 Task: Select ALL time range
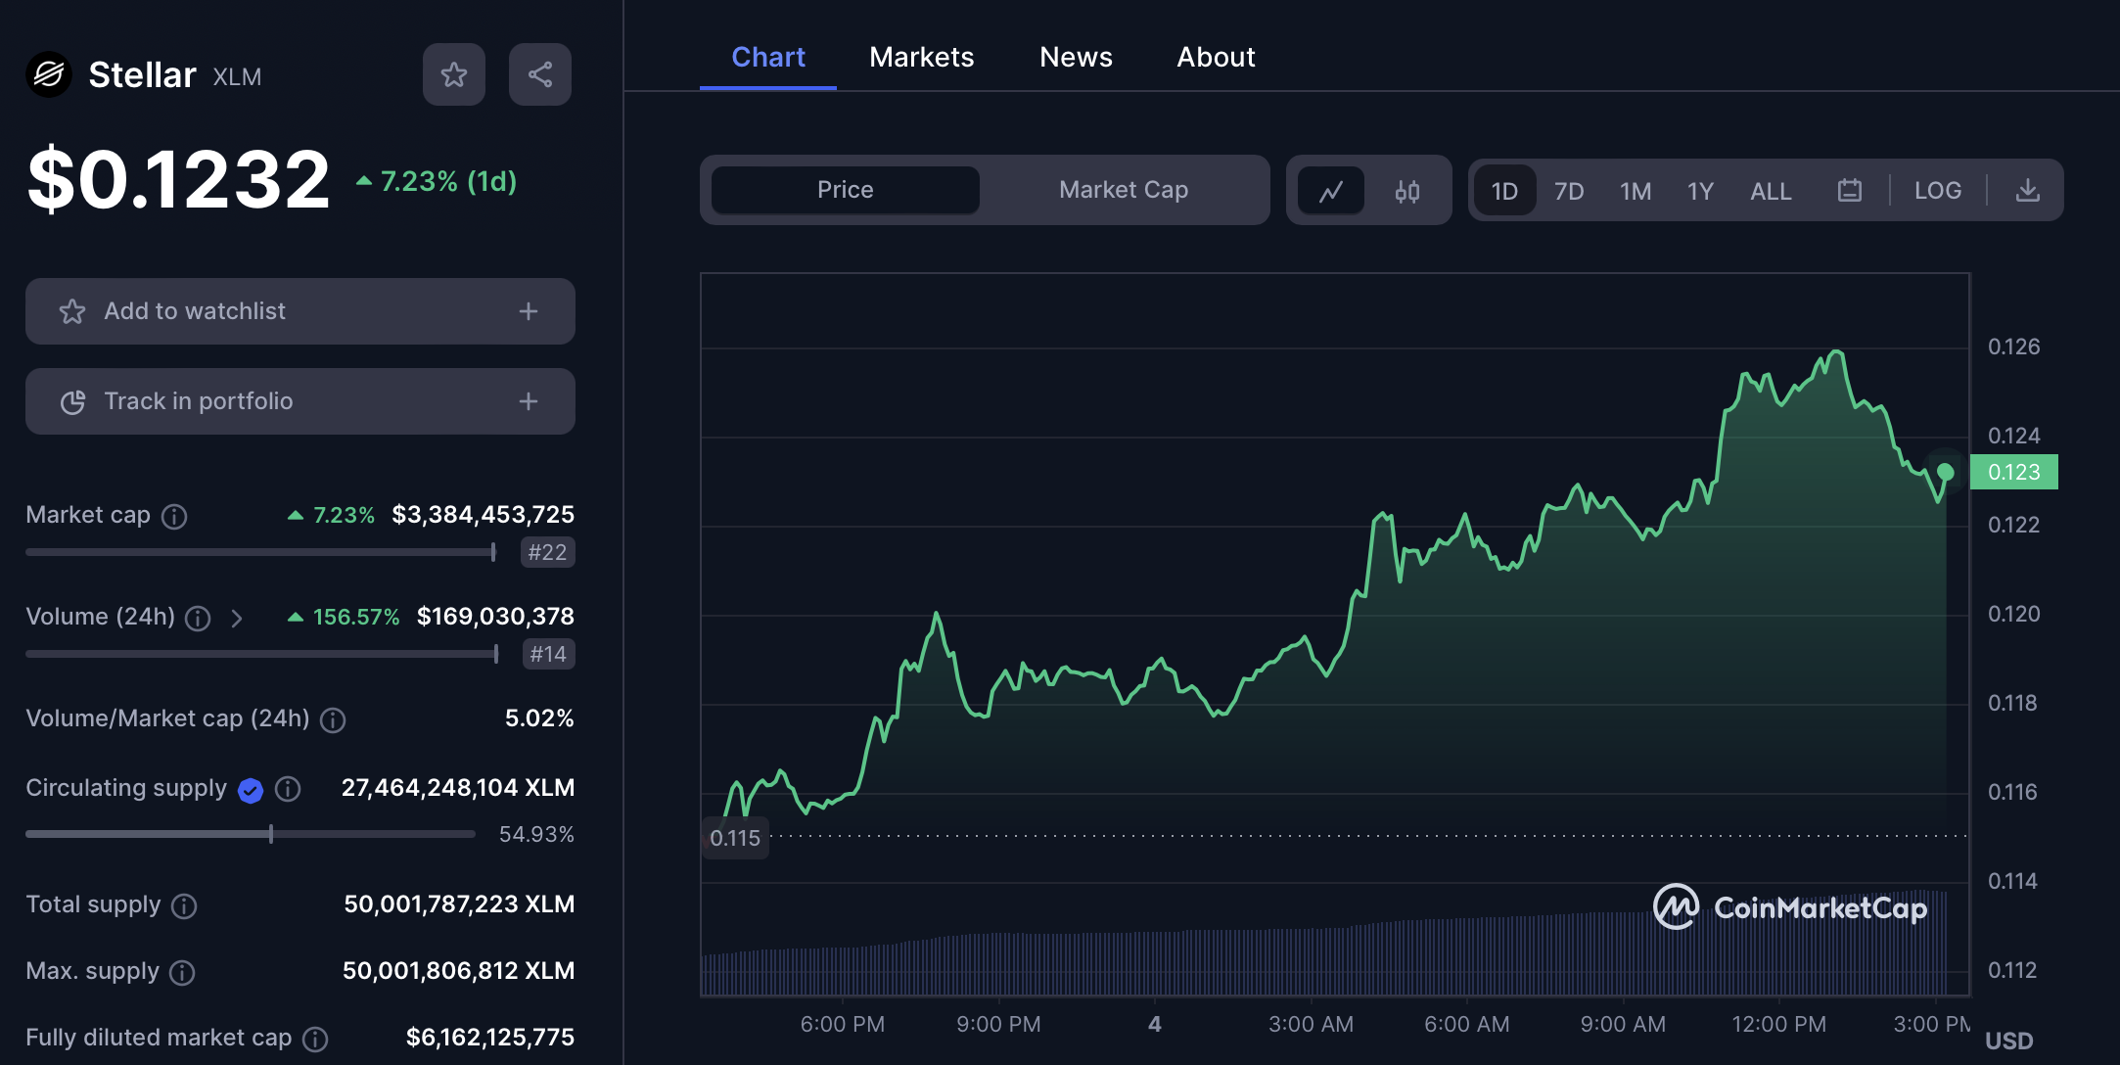tap(1772, 190)
